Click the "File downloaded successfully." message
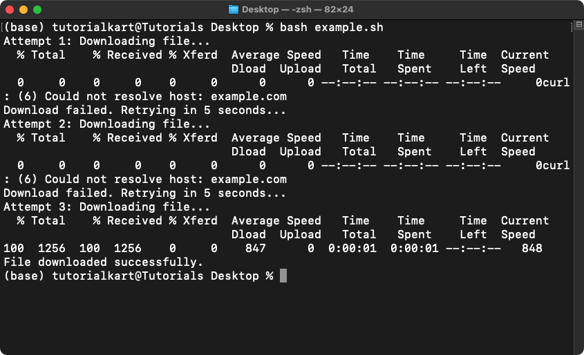The image size is (584, 355). click(x=103, y=262)
